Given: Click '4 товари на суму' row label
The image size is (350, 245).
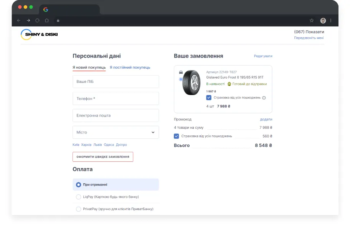Looking at the screenshot, I should [188, 128].
